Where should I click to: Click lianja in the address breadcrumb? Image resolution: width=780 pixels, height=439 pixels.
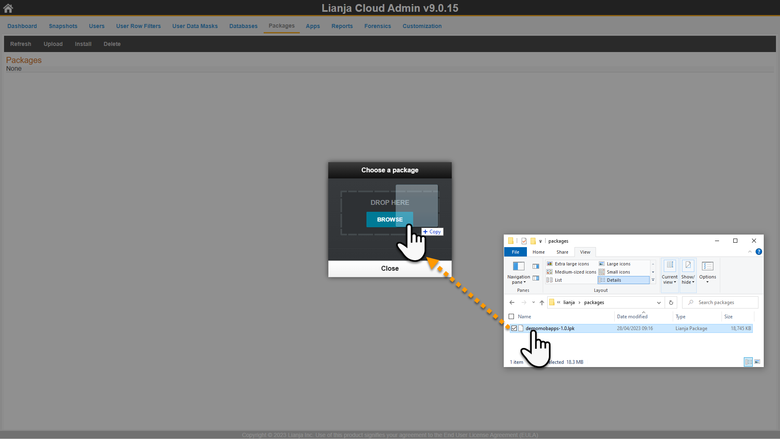click(569, 302)
